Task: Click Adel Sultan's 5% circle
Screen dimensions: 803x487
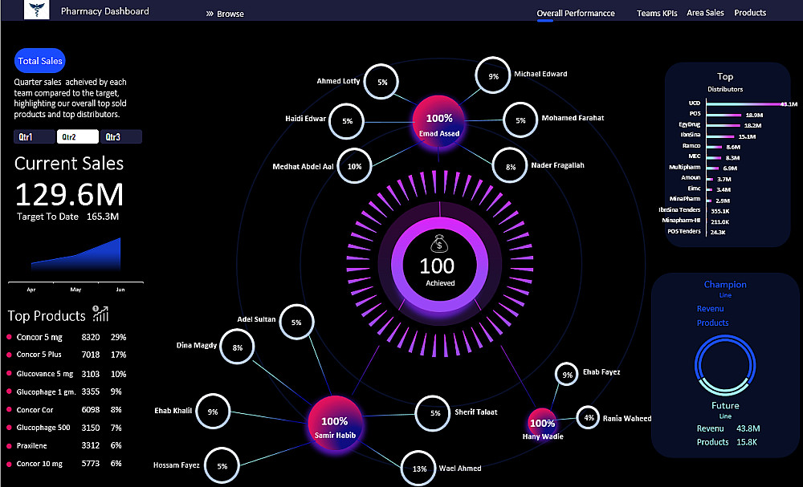Action: point(296,323)
